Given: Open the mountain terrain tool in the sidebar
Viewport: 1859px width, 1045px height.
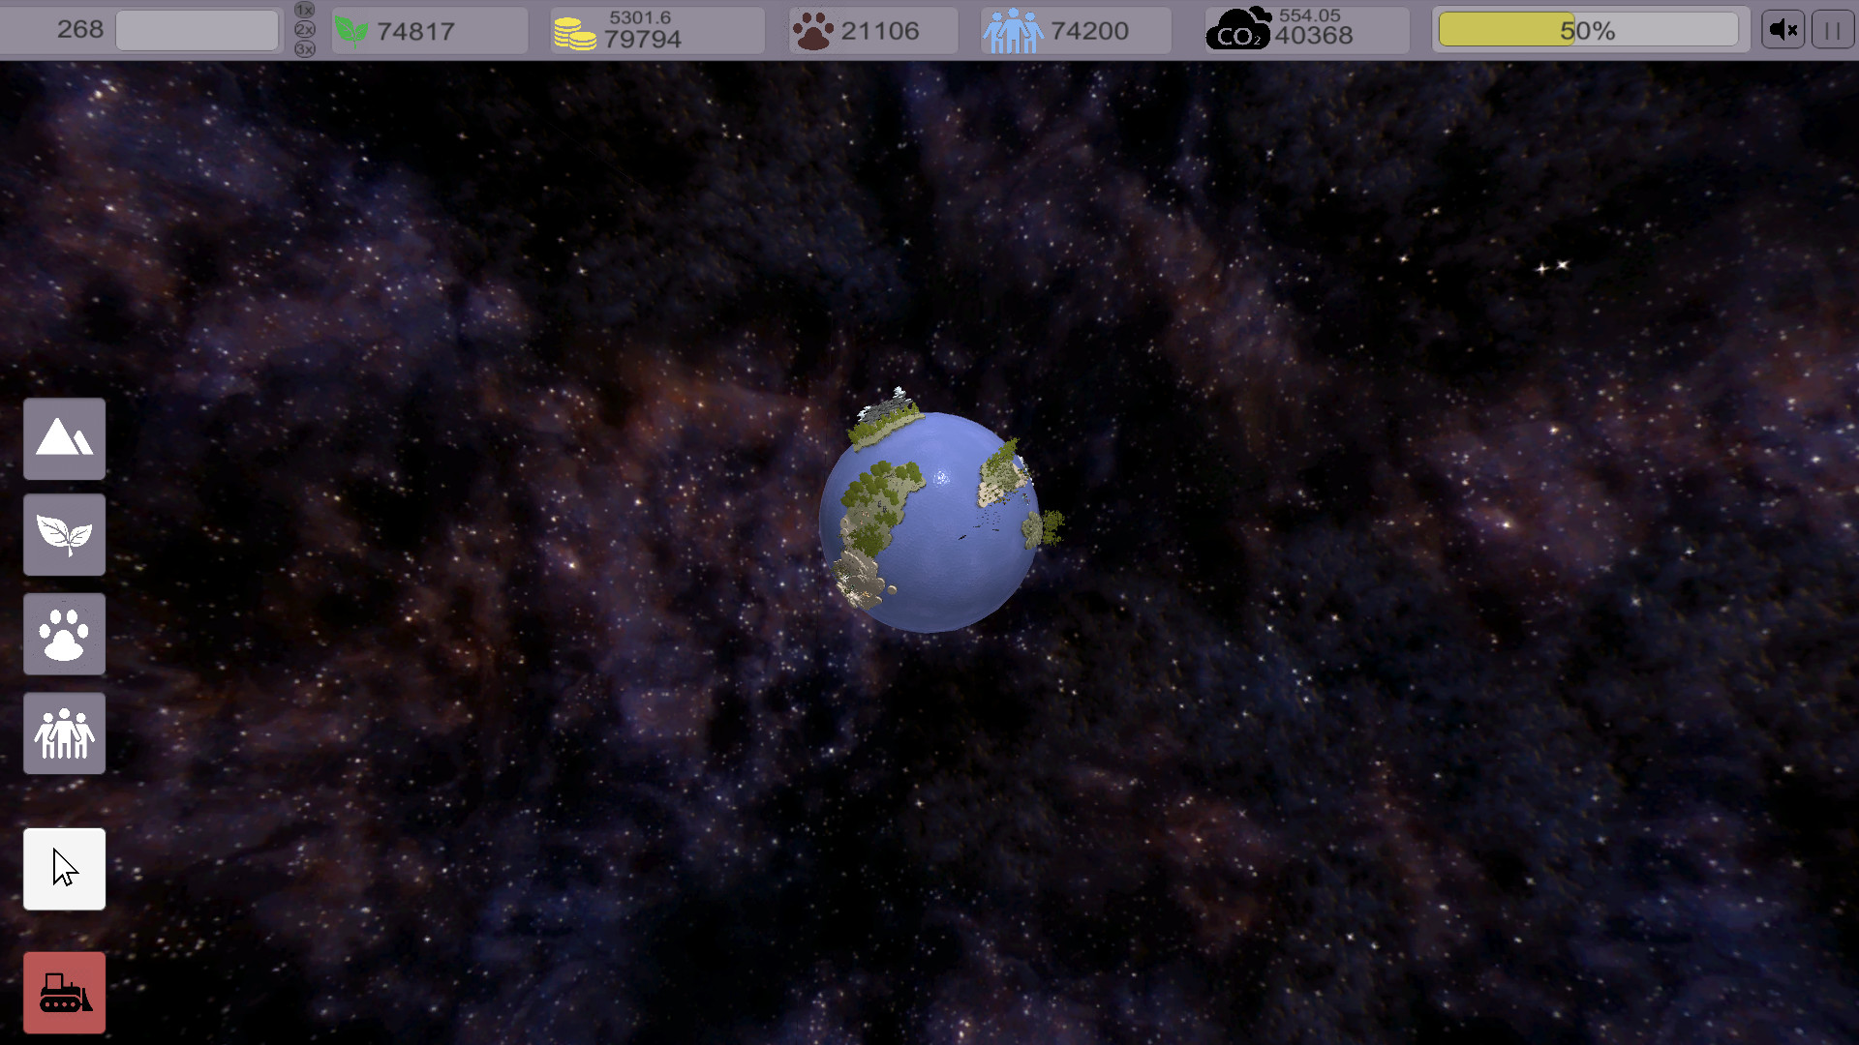Looking at the screenshot, I should tap(64, 438).
